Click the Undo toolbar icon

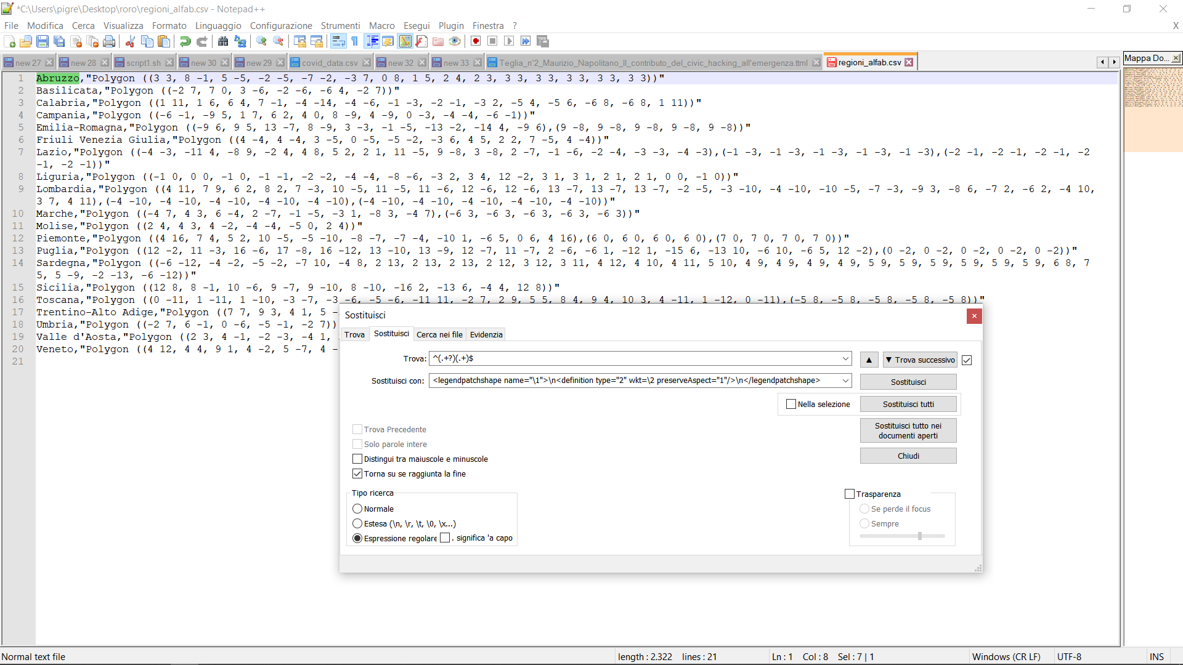click(185, 41)
